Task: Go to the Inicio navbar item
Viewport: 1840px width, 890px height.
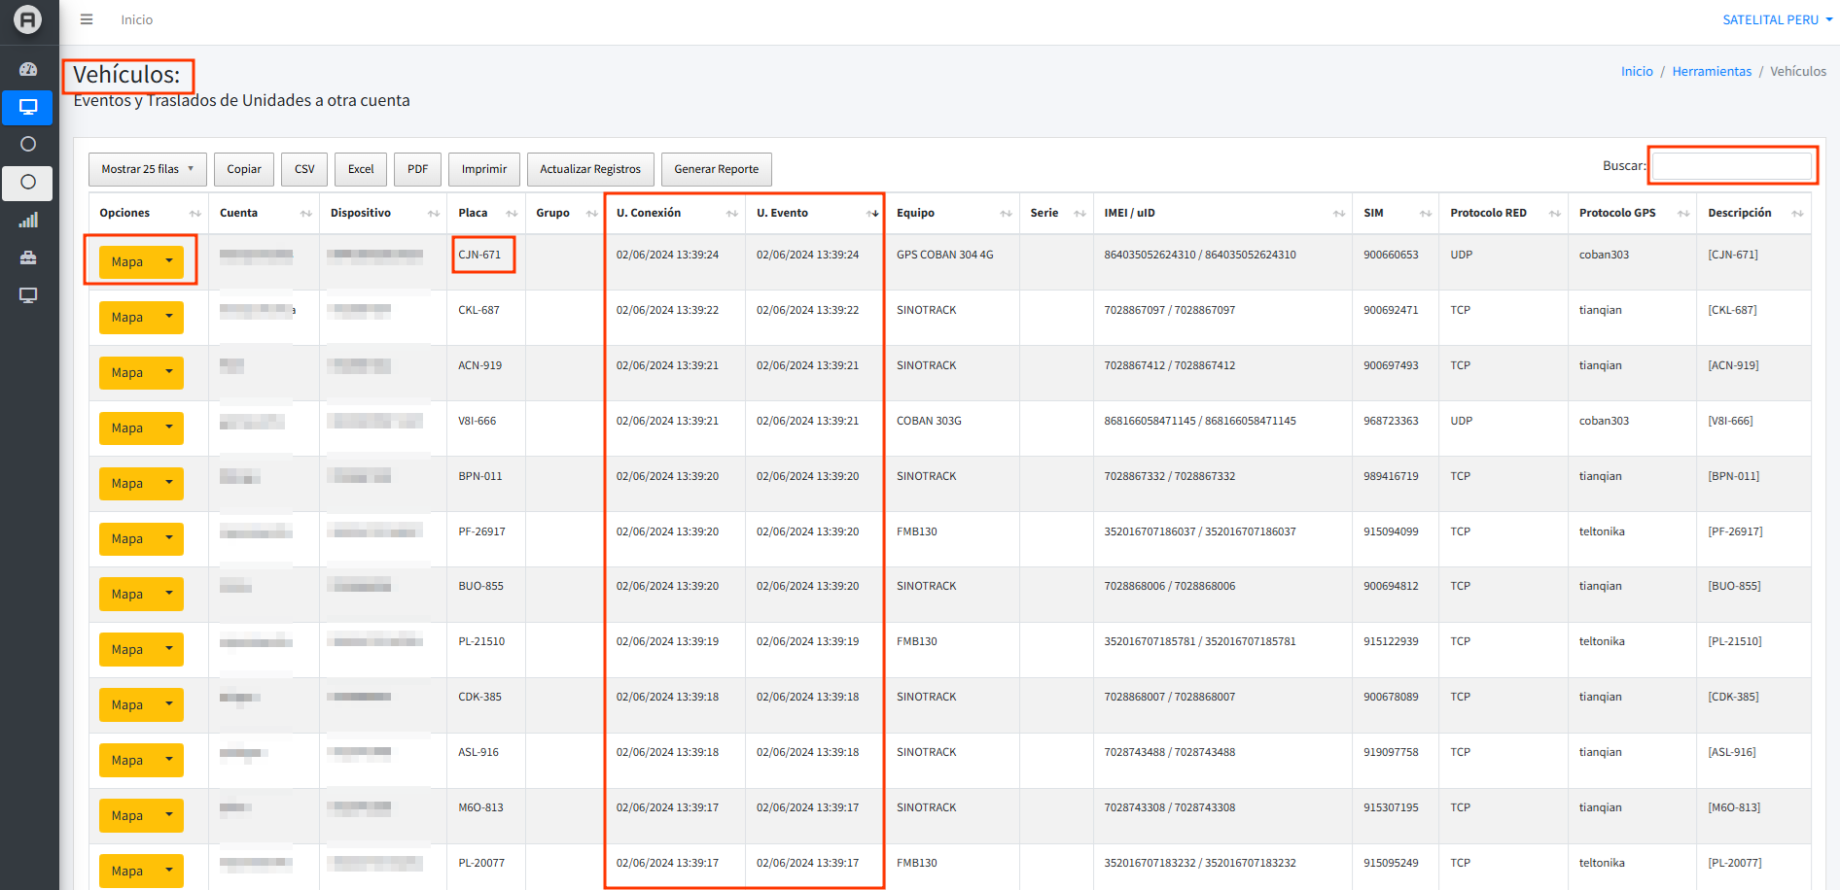Action: point(136,19)
